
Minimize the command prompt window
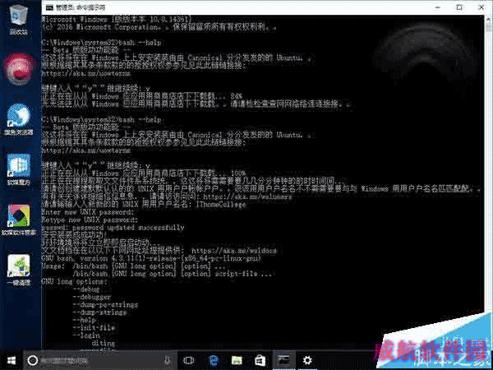point(437,7)
